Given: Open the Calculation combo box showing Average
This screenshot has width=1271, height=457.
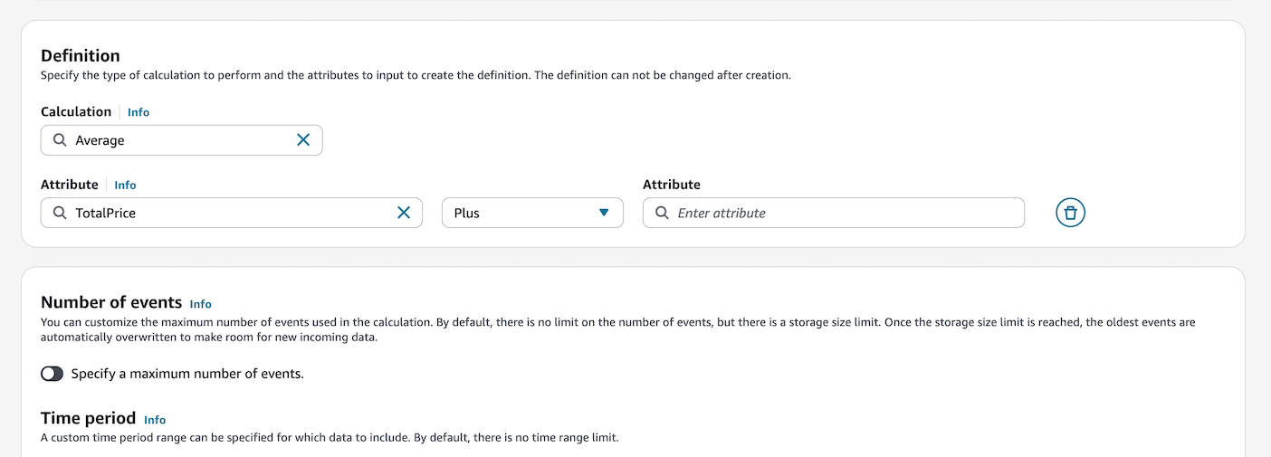Looking at the screenshot, I should point(181,140).
